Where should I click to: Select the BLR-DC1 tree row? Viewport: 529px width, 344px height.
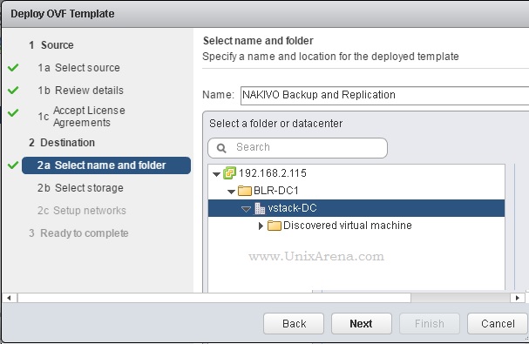pyautogui.click(x=356, y=191)
